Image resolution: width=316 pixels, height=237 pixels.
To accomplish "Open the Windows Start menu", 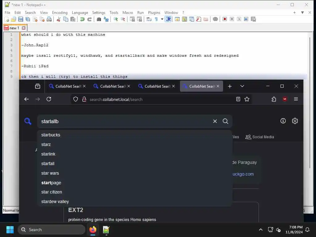I will [x=10, y=230].
